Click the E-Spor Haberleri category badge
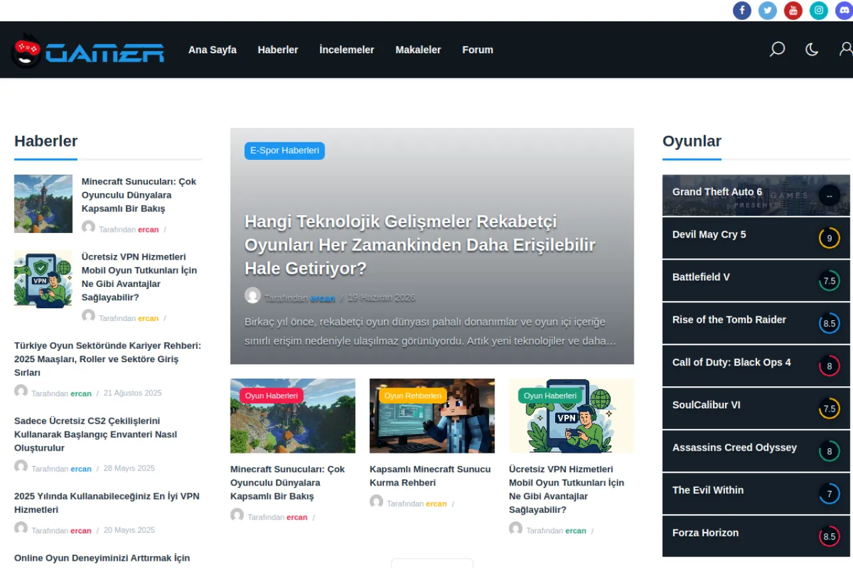 (x=285, y=150)
